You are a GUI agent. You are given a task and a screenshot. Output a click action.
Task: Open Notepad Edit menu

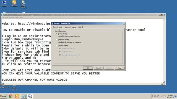(x=7, y=17)
